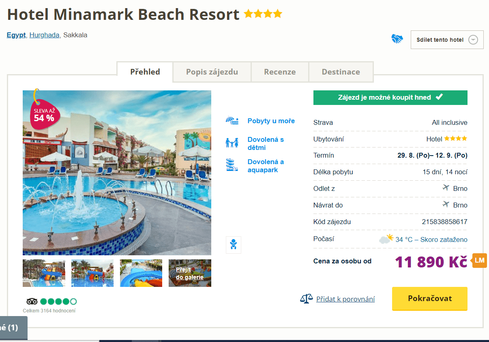Click the Přidat k porovnání link
The height and width of the screenshot is (342, 489).
tap(345, 299)
